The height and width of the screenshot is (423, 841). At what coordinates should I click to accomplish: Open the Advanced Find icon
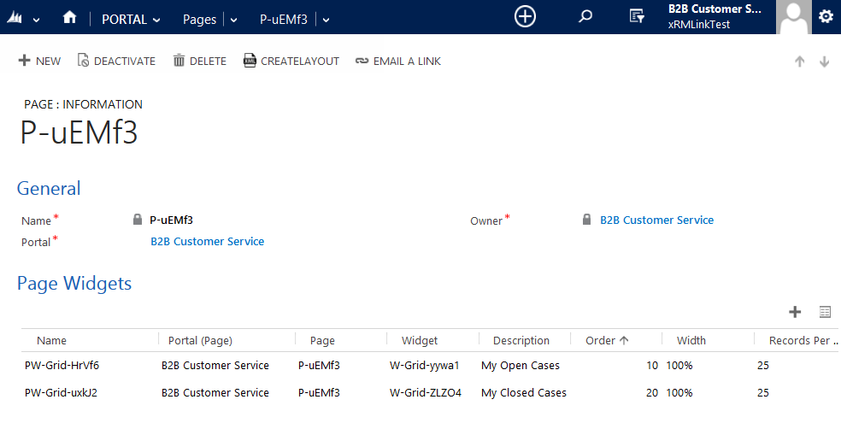click(x=637, y=16)
